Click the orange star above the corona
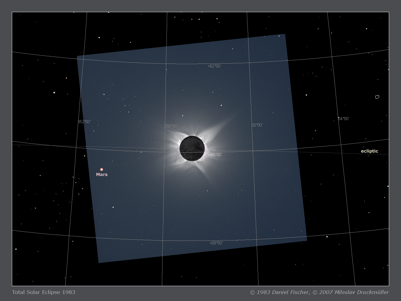The width and height of the screenshot is (401, 301). pyautogui.click(x=221, y=106)
